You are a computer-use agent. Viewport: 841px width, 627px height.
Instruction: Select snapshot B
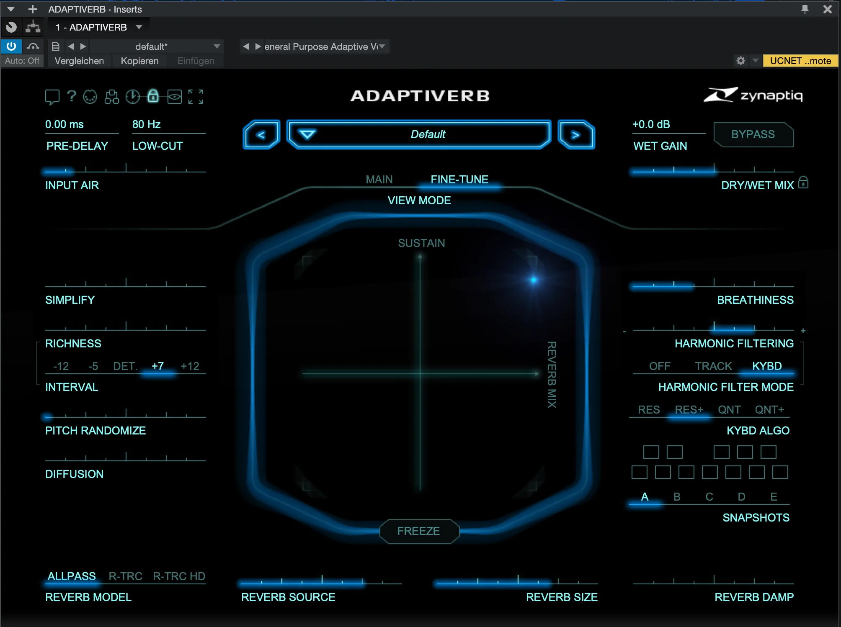pyautogui.click(x=677, y=497)
